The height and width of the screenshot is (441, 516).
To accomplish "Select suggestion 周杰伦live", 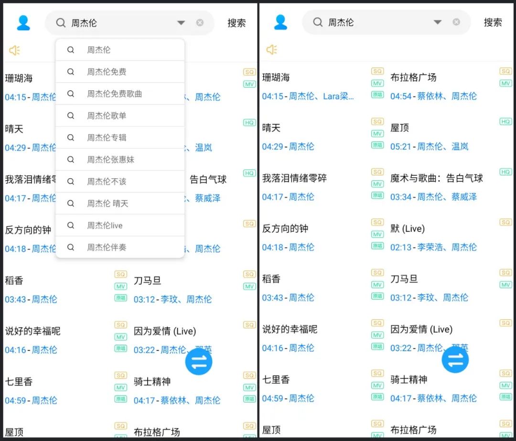I will click(120, 226).
